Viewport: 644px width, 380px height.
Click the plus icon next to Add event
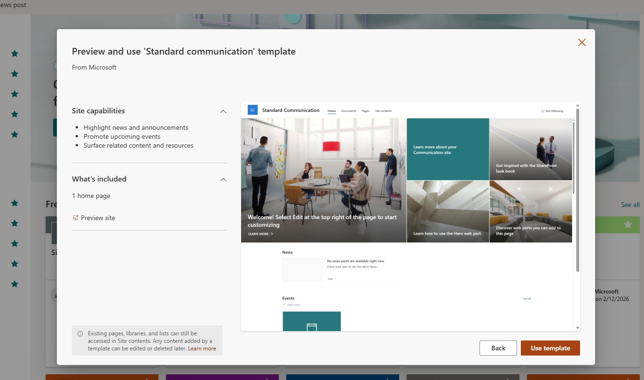(284, 305)
